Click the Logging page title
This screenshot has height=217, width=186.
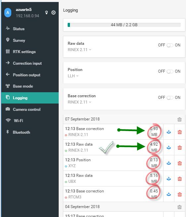point(71,10)
